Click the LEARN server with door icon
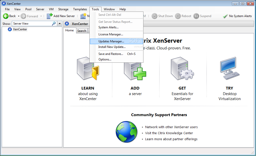 pyautogui.click(x=88, y=68)
